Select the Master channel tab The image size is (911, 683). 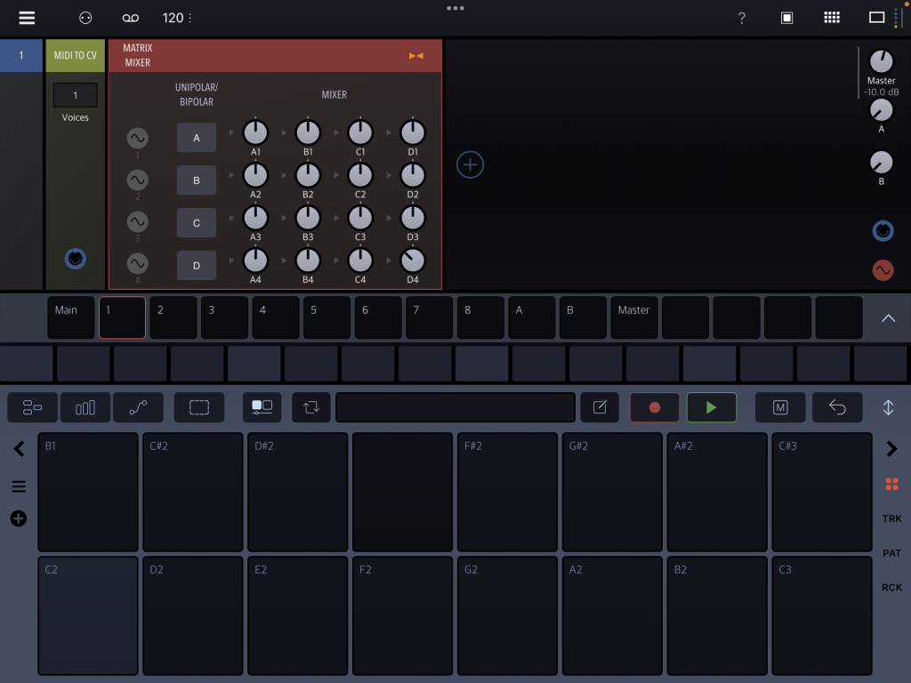[633, 317]
